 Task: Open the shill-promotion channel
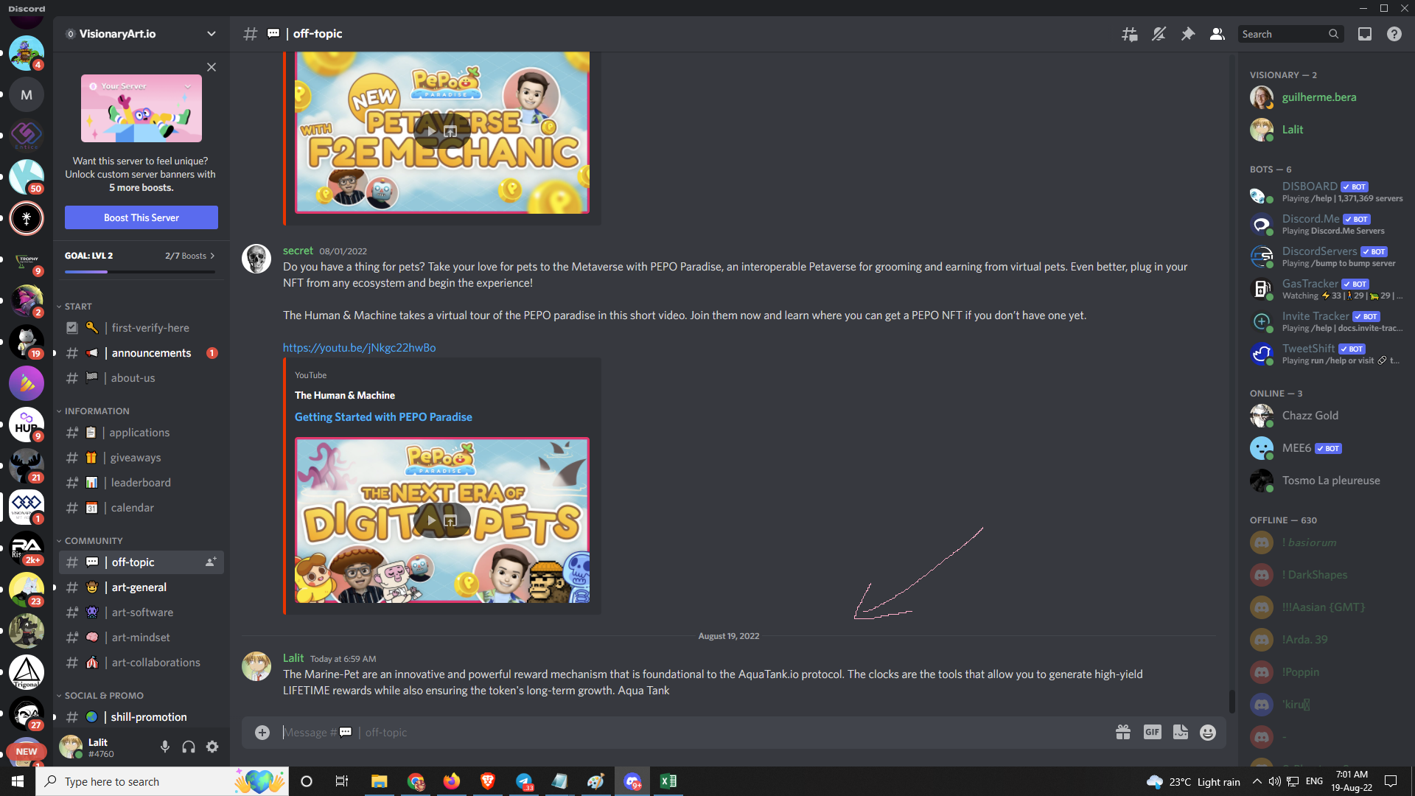click(x=141, y=717)
